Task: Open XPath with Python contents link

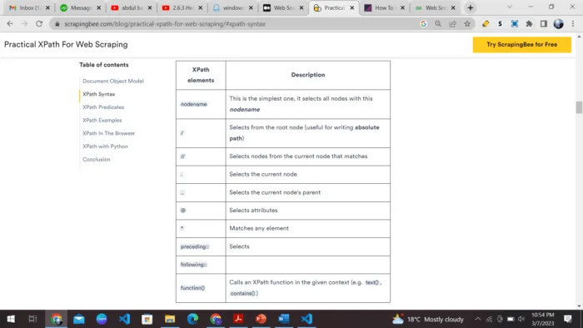Action: (x=105, y=147)
